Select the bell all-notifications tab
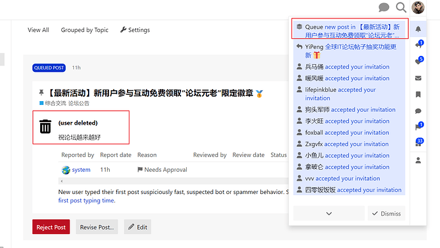The image size is (440, 248). click(418, 29)
